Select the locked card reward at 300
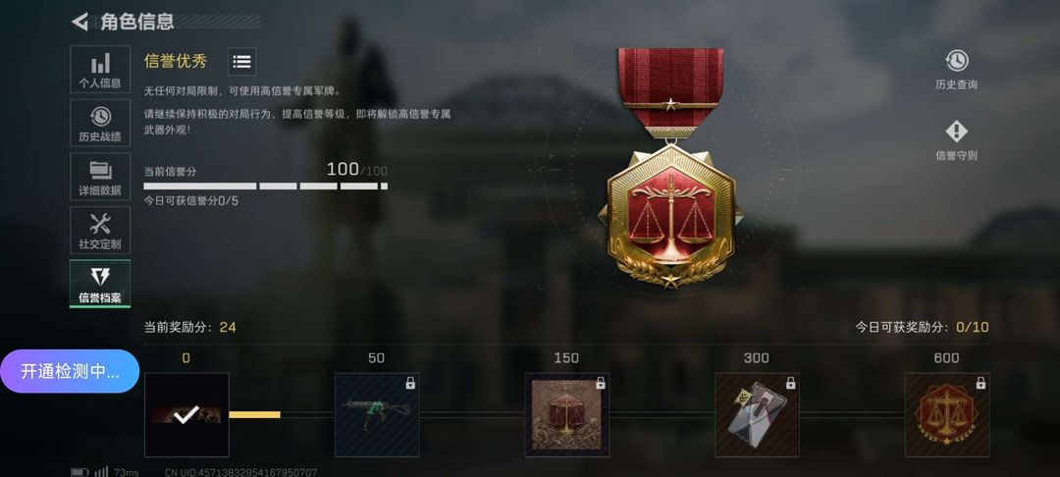The height and width of the screenshot is (477, 1060). (x=757, y=415)
